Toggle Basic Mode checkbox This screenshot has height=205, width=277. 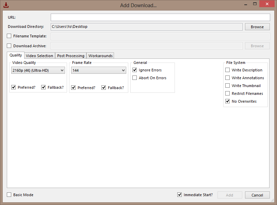9,195
